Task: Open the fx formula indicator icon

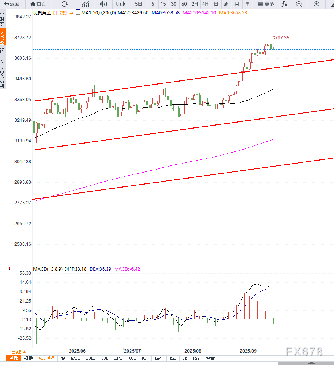Action: pyautogui.click(x=284, y=4)
